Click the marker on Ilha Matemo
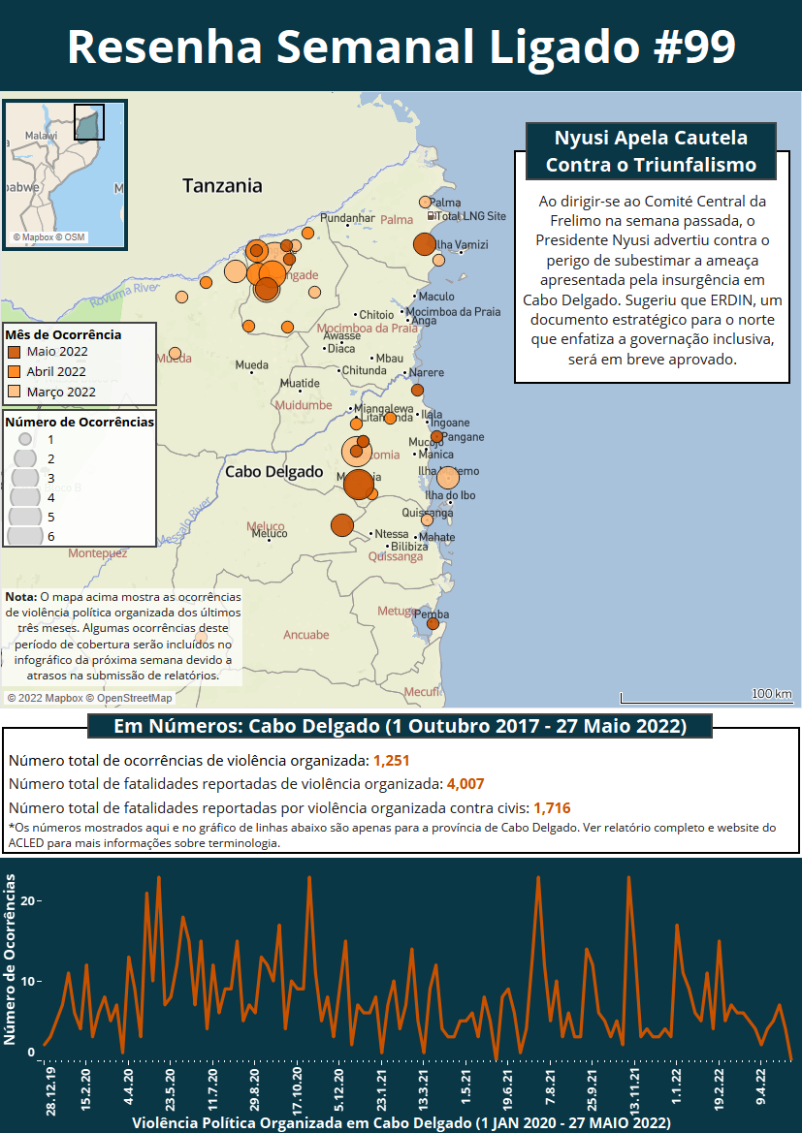This screenshot has height=1133, width=802. 447,478
